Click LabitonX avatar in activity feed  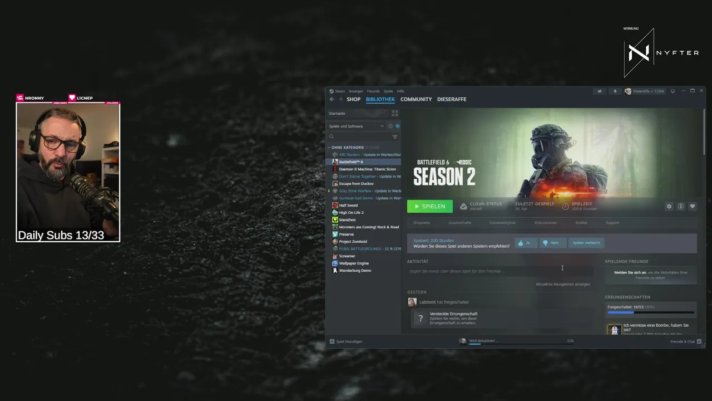pos(412,302)
